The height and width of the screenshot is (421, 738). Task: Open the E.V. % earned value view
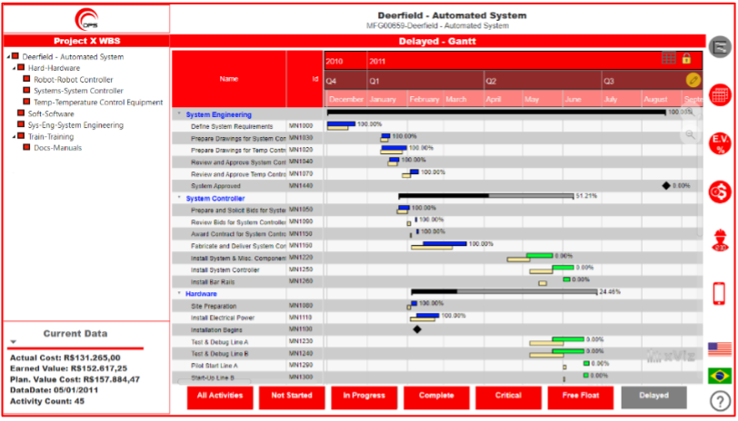tap(719, 142)
